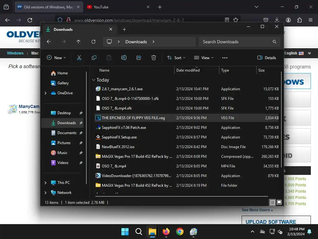The height and width of the screenshot is (239, 318).
Task: Add a new File Explorer tab
Action: (x=124, y=30)
